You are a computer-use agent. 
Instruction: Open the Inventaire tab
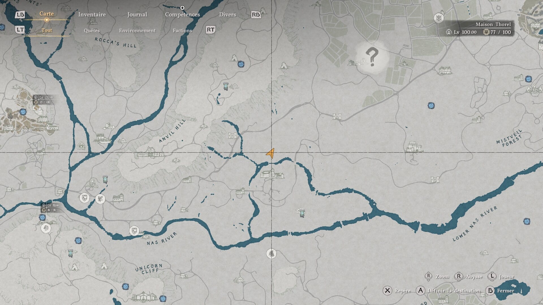coord(92,14)
